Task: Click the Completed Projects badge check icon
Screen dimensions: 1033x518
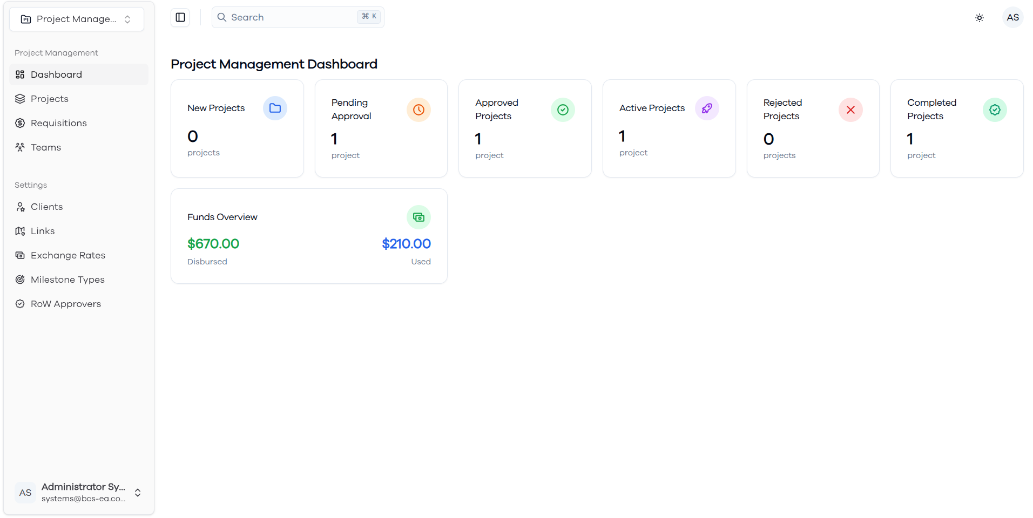Action: click(995, 110)
